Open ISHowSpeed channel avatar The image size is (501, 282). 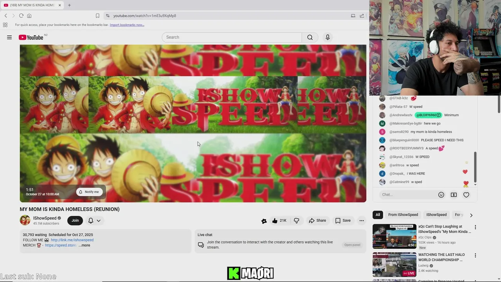(25, 220)
